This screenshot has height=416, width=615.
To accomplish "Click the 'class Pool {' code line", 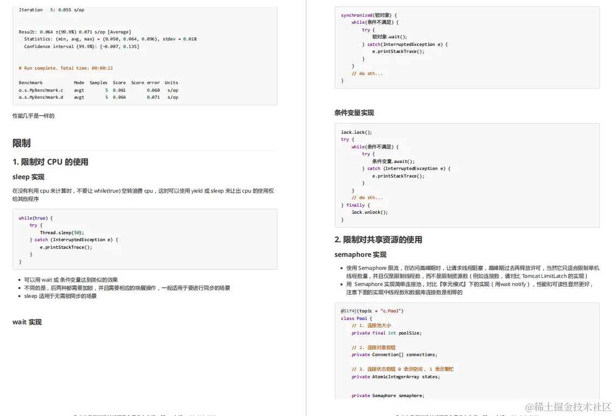I will pos(357,318).
